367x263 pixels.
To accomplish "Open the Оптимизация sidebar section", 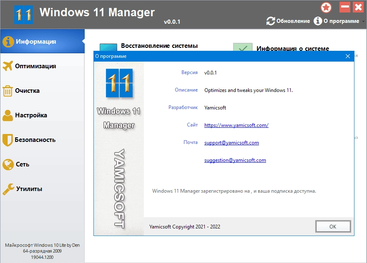I will click(x=43, y=66).
